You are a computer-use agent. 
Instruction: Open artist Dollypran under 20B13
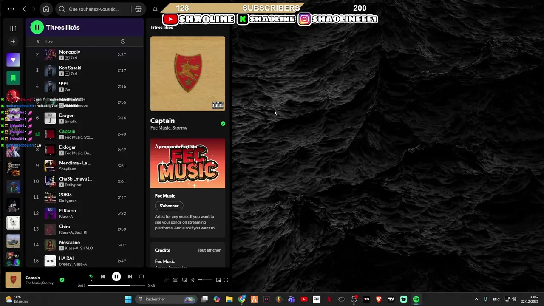[68, 201]
